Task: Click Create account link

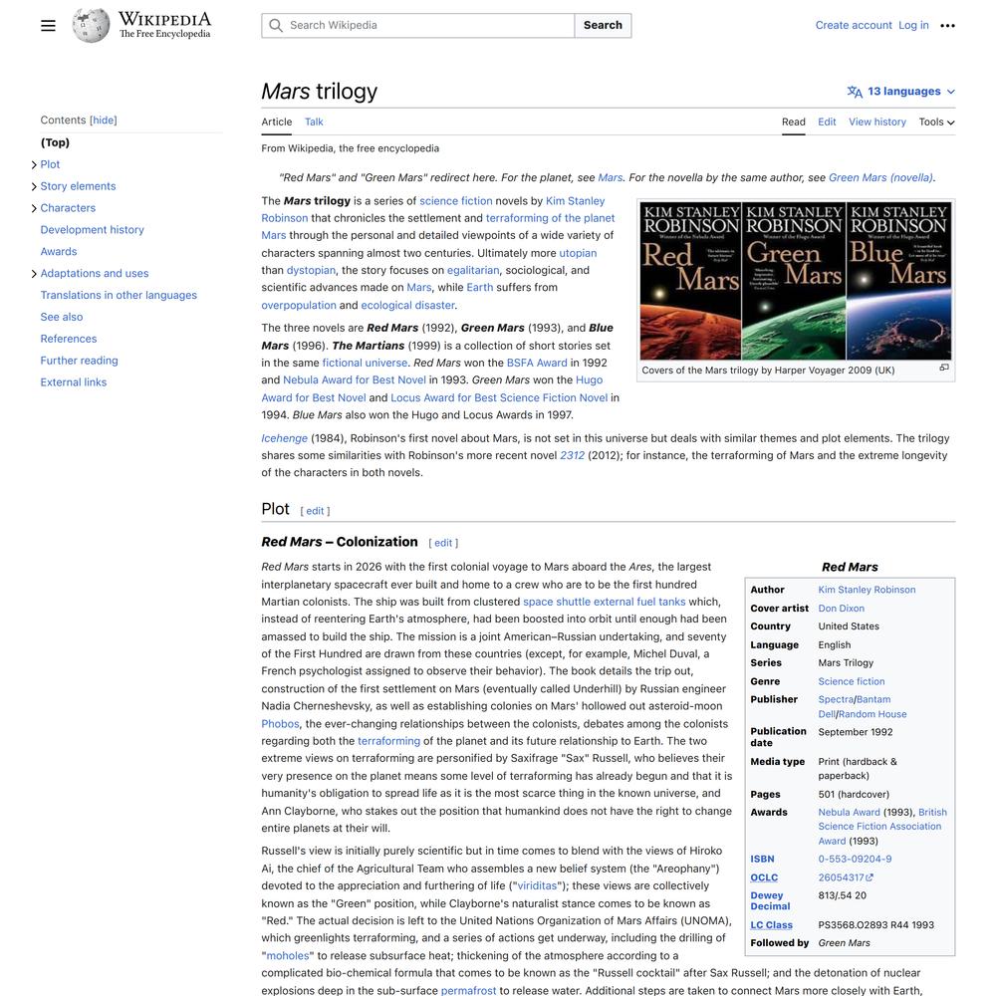Action: pos(854,26)
